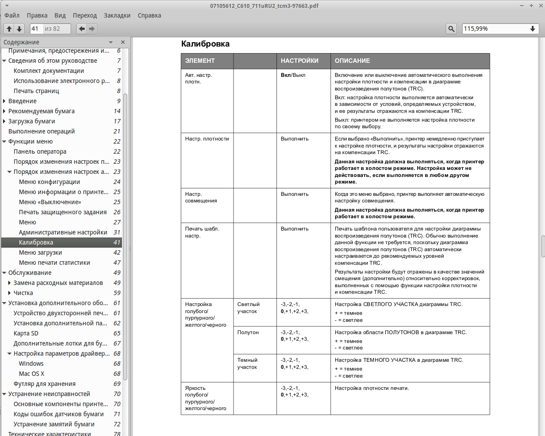
Task: Open the Закладки menu
Action: click(117, 15)
